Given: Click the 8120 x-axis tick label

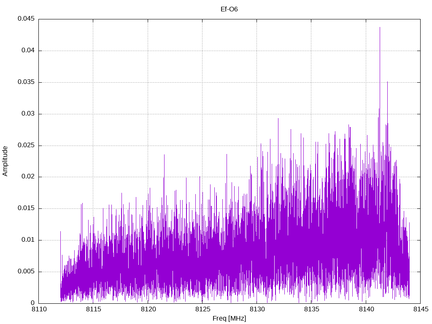Looking at the screenshot, I should tap(148, 309).
